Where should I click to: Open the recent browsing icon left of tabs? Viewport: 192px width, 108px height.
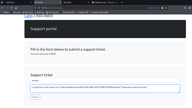coord(2,2)
